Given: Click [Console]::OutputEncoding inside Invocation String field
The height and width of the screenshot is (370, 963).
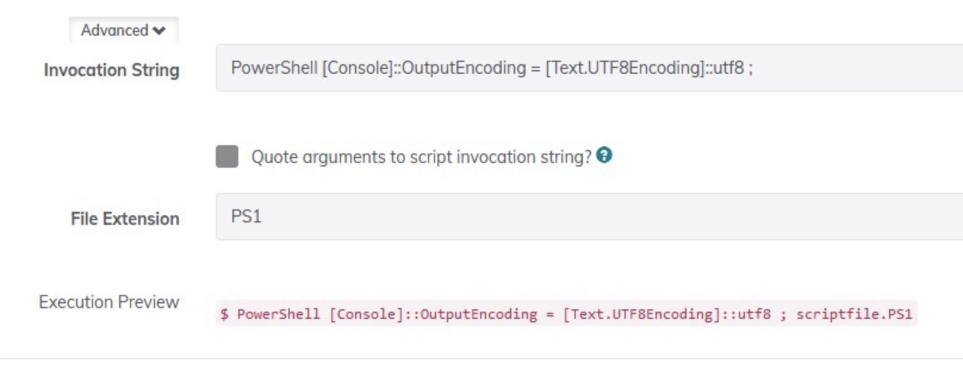Looking at the screenshot, I should (x=424, y=68).
